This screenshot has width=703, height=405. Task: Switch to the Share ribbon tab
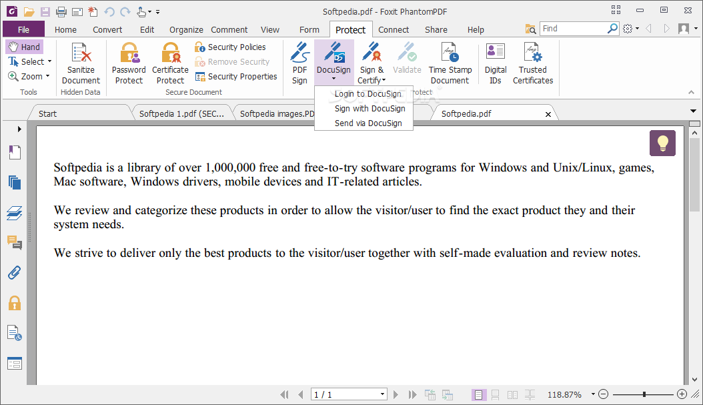click(436, 30)
